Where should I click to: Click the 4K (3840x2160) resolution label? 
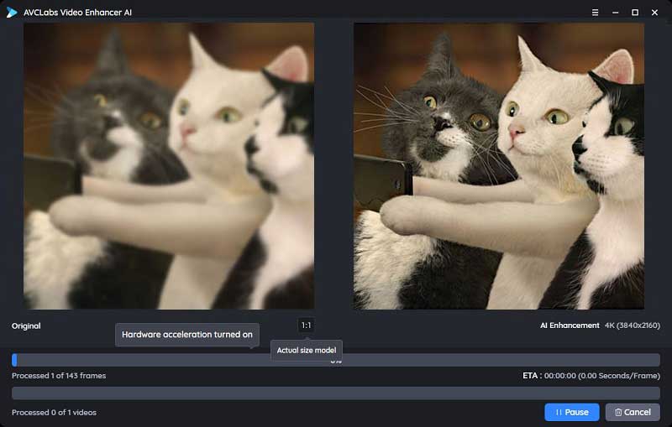(633, 325)
